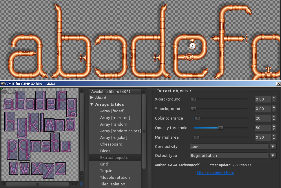Select the Chessboard filter

(111, 144)
